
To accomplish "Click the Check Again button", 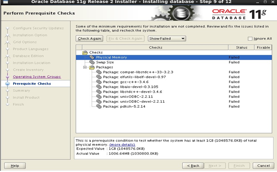I will coord(89,38).
